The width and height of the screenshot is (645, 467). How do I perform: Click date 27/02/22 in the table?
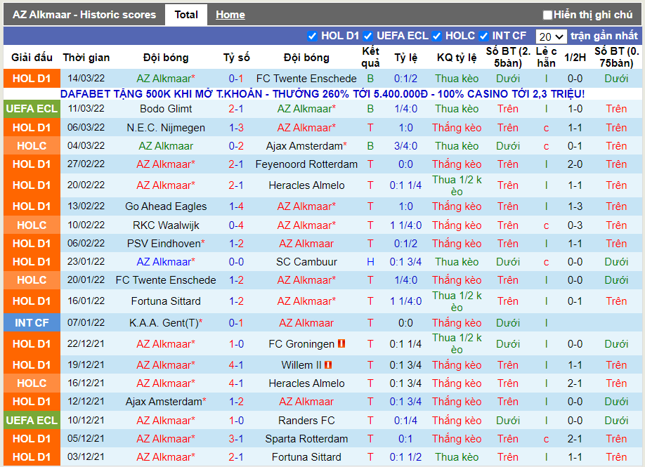tap(86, 164)
